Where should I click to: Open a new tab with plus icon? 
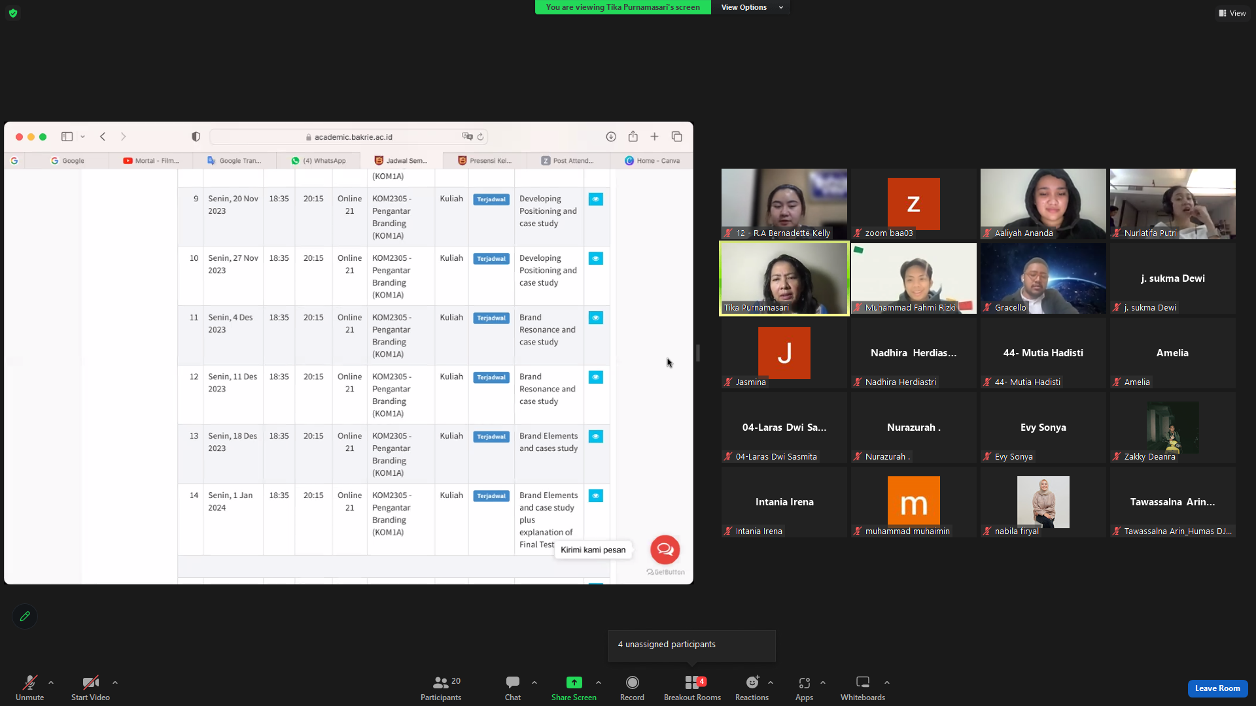pyautogui.click(x=654, y=137)
